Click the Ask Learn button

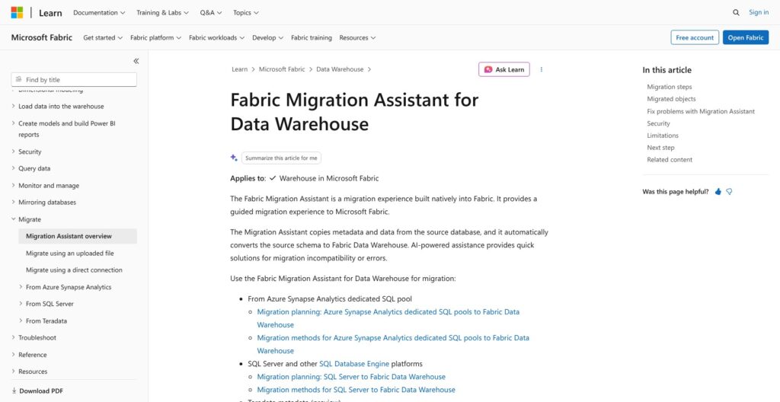tap(504, 69)
